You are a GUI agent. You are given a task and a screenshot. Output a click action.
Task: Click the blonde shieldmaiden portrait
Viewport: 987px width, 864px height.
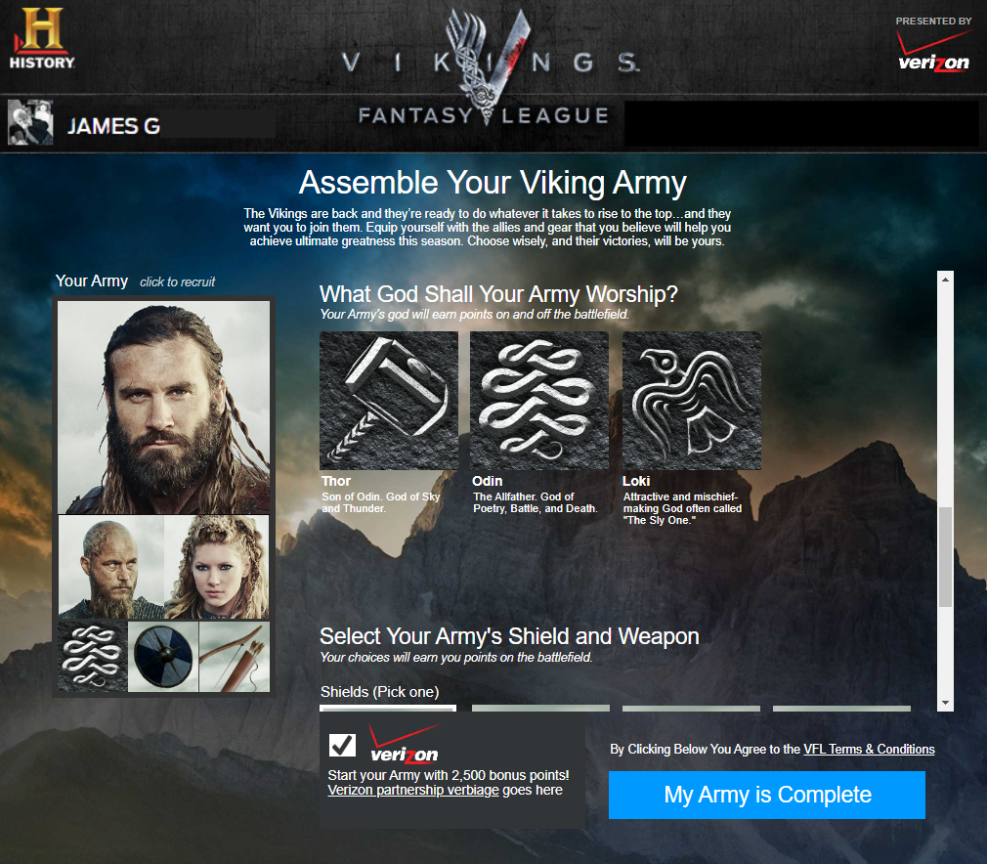coord(217,567)
